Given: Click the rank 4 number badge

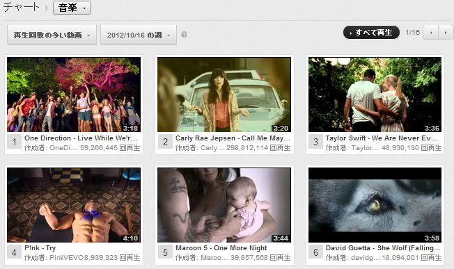Looking at the screenshot, I should pyautogui.click(x=14, y=252).
